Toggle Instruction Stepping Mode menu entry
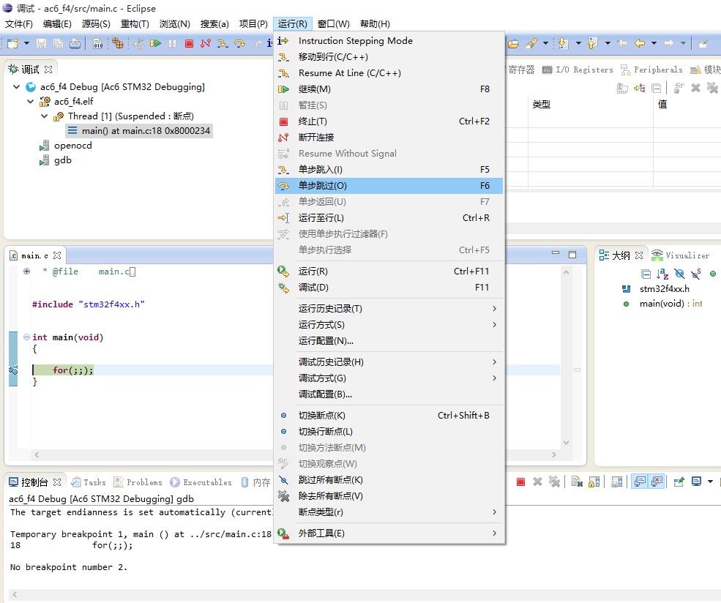The width and height of the screenshot is (721, 603). click(389, 41)
